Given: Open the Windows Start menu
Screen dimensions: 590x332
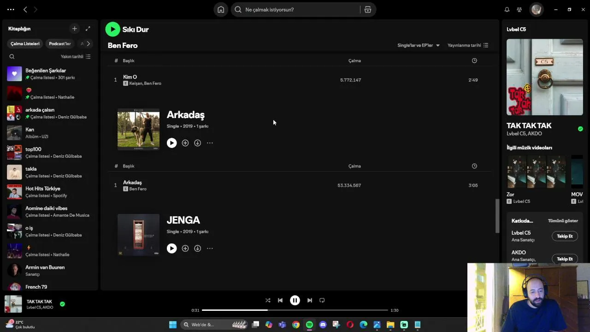Looking at the screenshot, I should (173, 325).
